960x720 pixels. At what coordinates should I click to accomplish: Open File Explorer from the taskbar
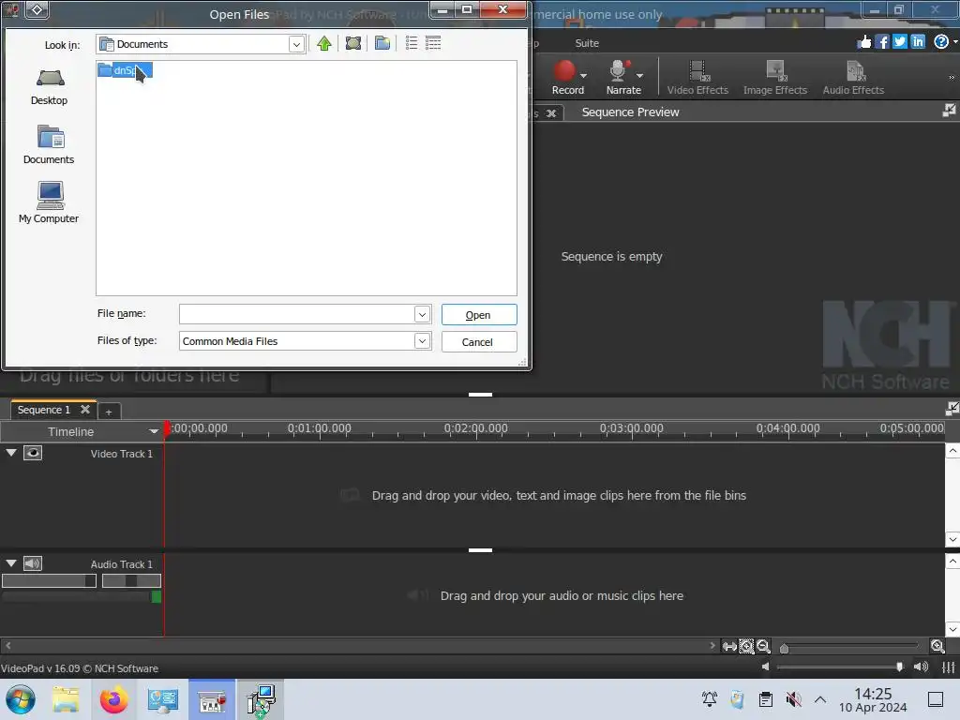(x=66, y=699)
